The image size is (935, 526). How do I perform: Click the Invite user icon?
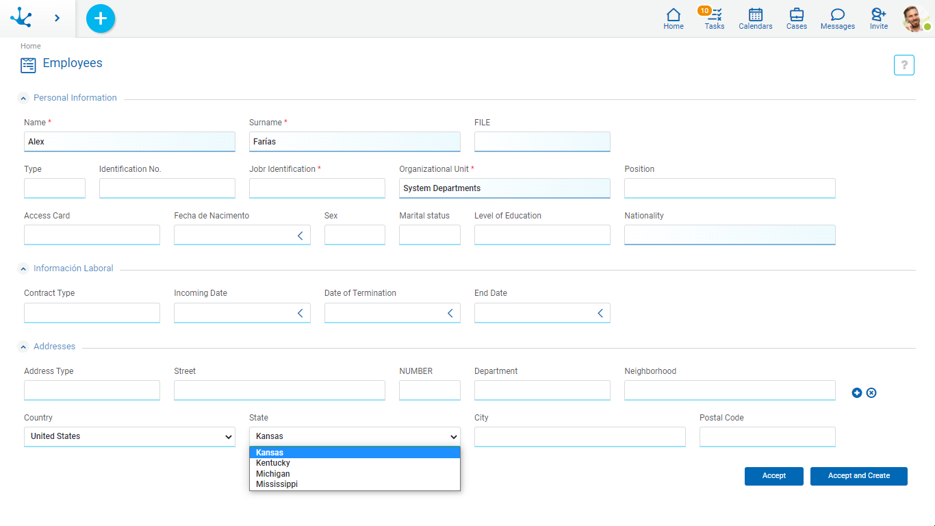point(879,18)
